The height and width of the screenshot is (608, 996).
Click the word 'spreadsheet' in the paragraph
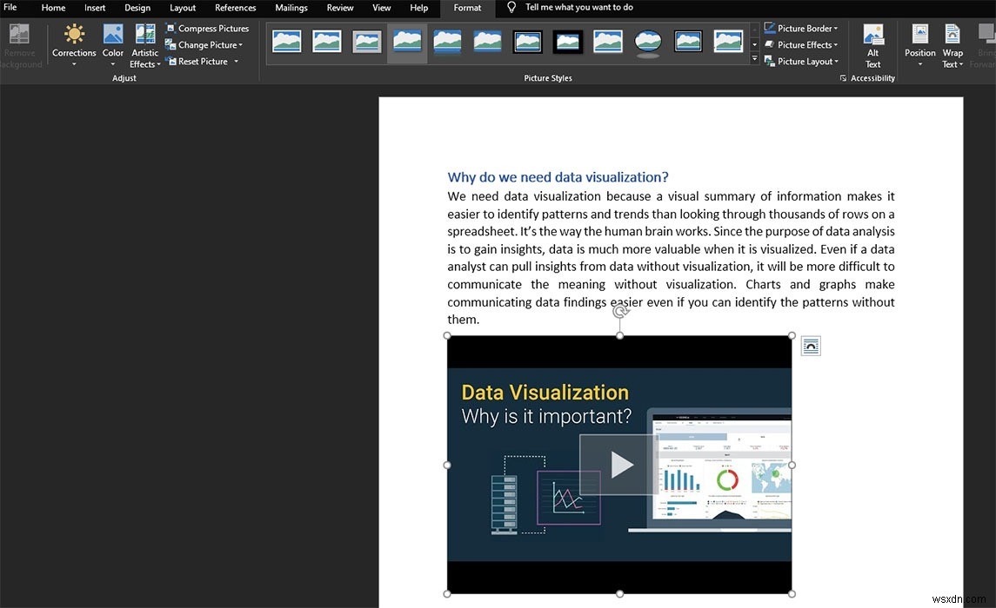(482, 232)
